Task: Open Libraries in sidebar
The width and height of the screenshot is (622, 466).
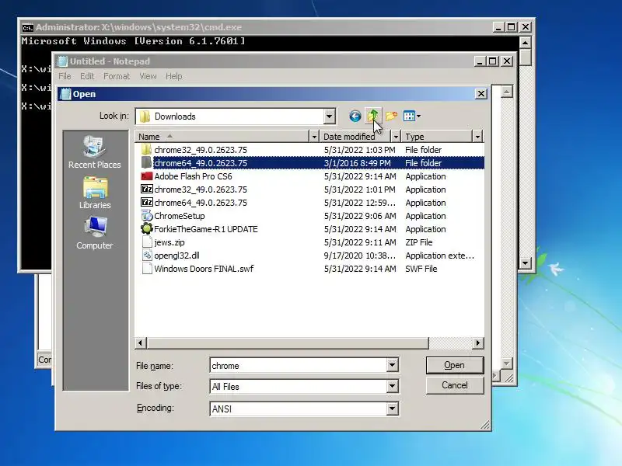Action: 95,193
